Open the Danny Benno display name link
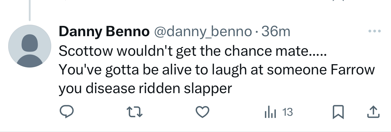The image size is (391, 132). (104, 32)
